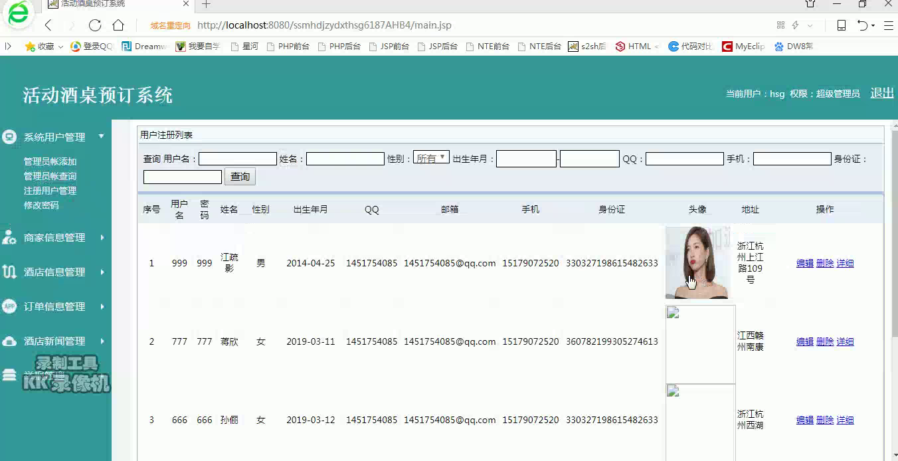Open the DW8 bookmark
This screenshot has width=898, height=461.
tap(793, 46)
